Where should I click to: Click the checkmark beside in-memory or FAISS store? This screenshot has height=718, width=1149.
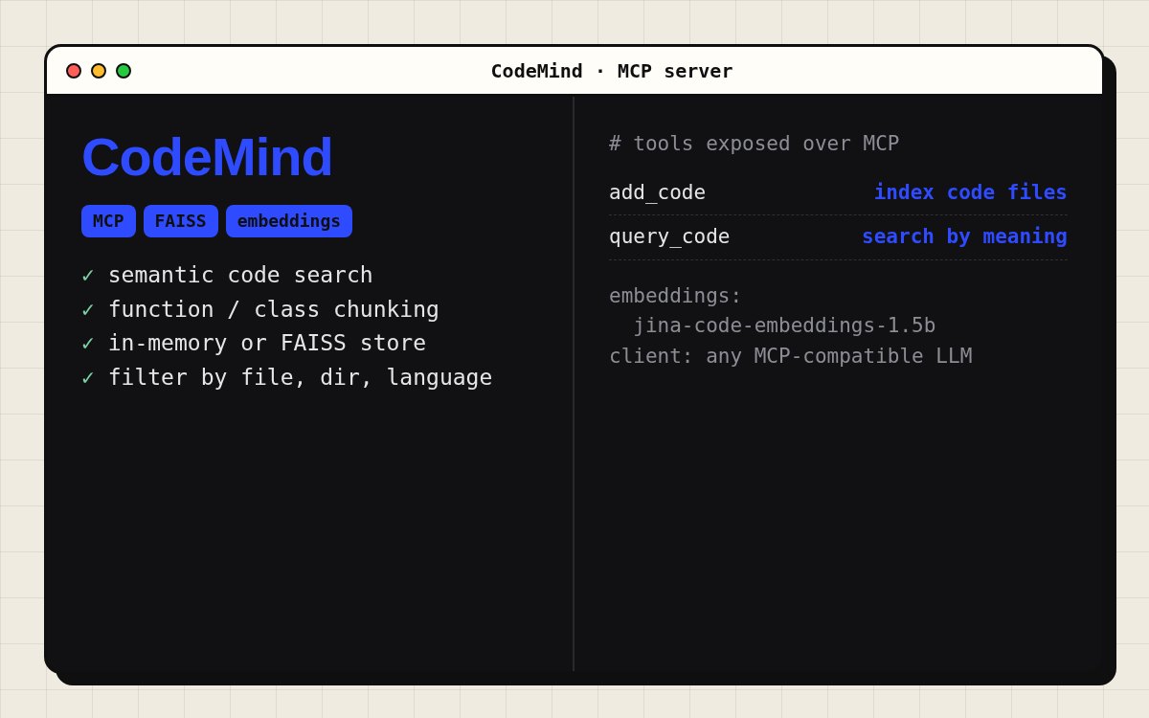coord(88,344)
